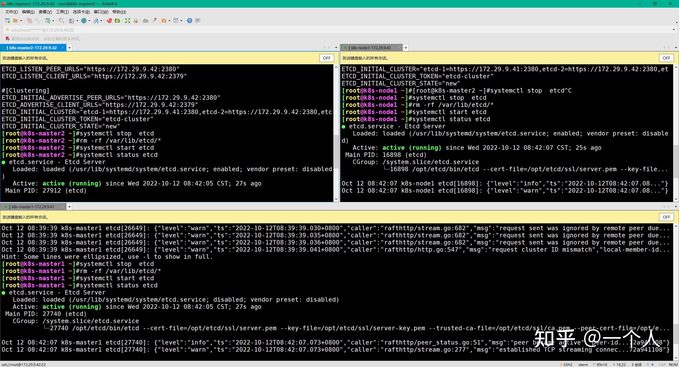
Task: Open a new session with the New icon
Action: [7, 21]
